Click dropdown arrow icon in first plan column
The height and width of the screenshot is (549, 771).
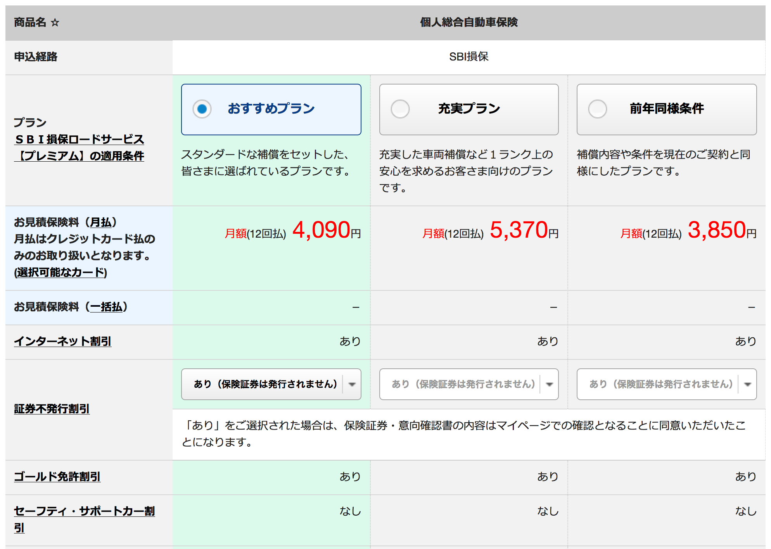(352, 384)
